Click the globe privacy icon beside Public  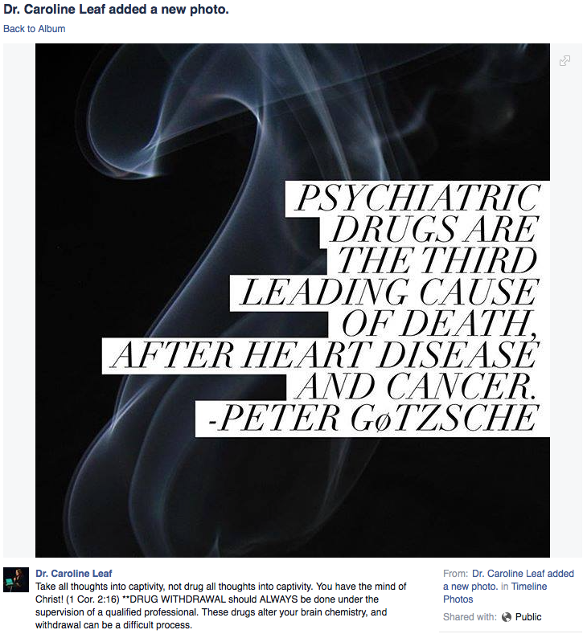click(507, 617)
